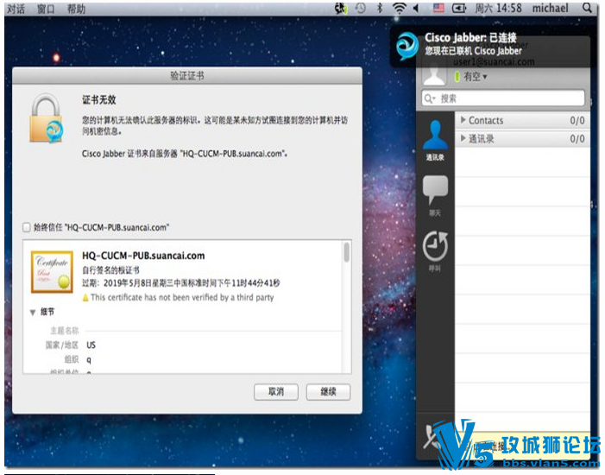The width and height of the screenshot is (605, 475).
Task: Click the 取消 button in certificate dialog
Action: 276,392
